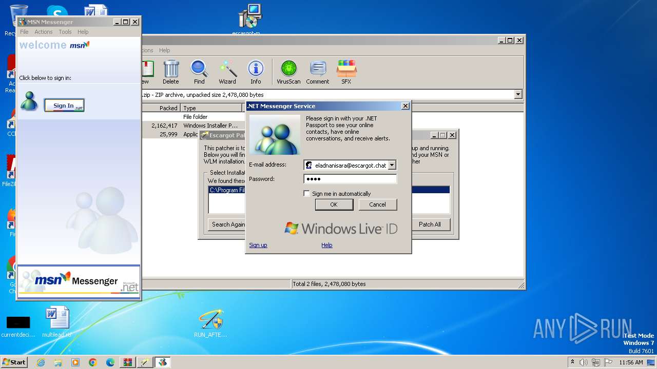Screen dimensions: 657x369
Task: Click the Help link in sign-in dialog
Action: coord(327,245)
